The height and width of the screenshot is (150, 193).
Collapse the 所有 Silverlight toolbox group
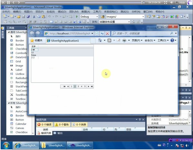(x=9, y=103)
